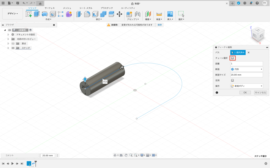Open the notifications bell

click(x=251, y=3)
